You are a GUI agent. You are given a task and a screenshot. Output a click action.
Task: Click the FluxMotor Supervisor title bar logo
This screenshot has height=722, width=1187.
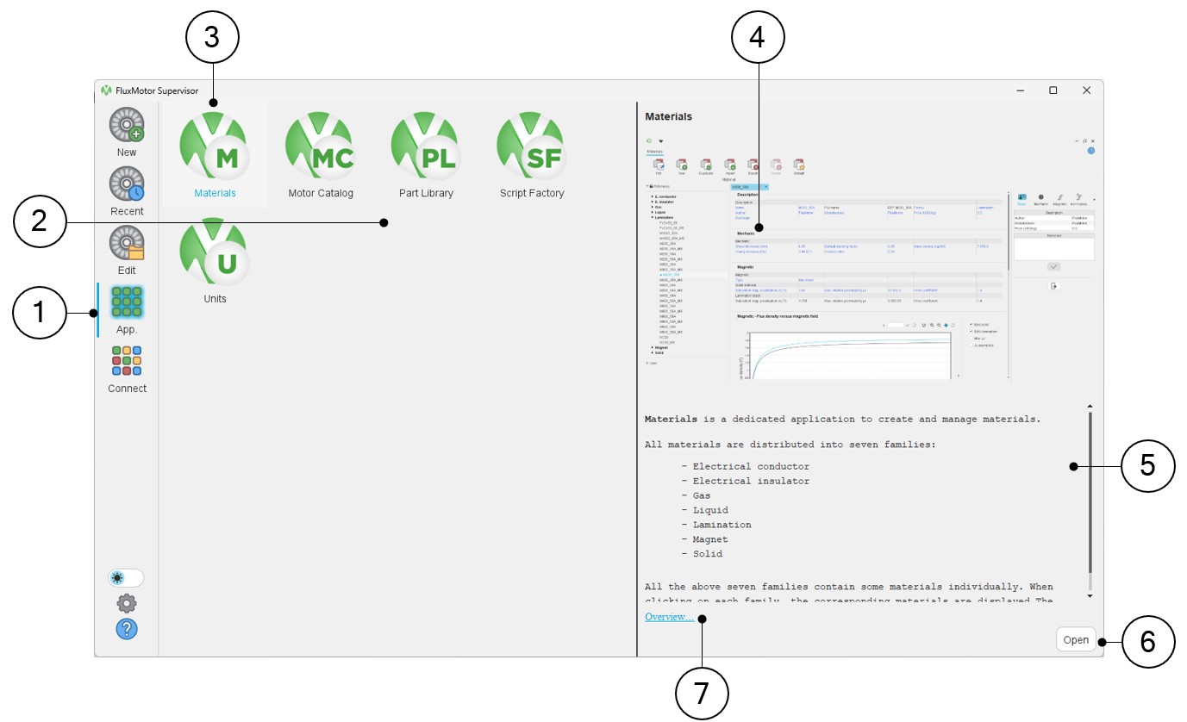click(x=107, y=90)
